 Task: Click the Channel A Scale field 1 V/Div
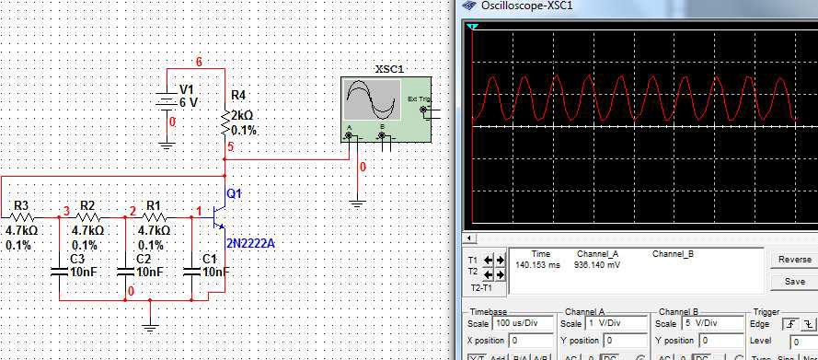click(616, 323)
